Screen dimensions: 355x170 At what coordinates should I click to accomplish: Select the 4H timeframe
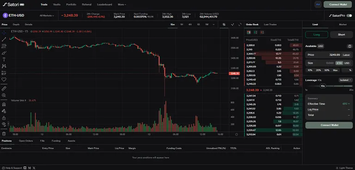click(190, 25)
